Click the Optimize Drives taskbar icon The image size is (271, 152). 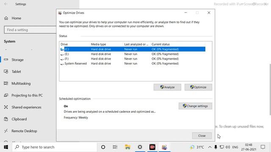point(165,147)
